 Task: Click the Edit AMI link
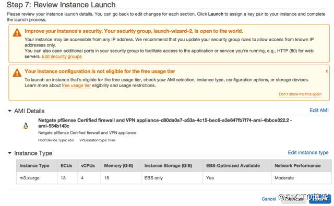pyautogui.click(x=319, y=110)
